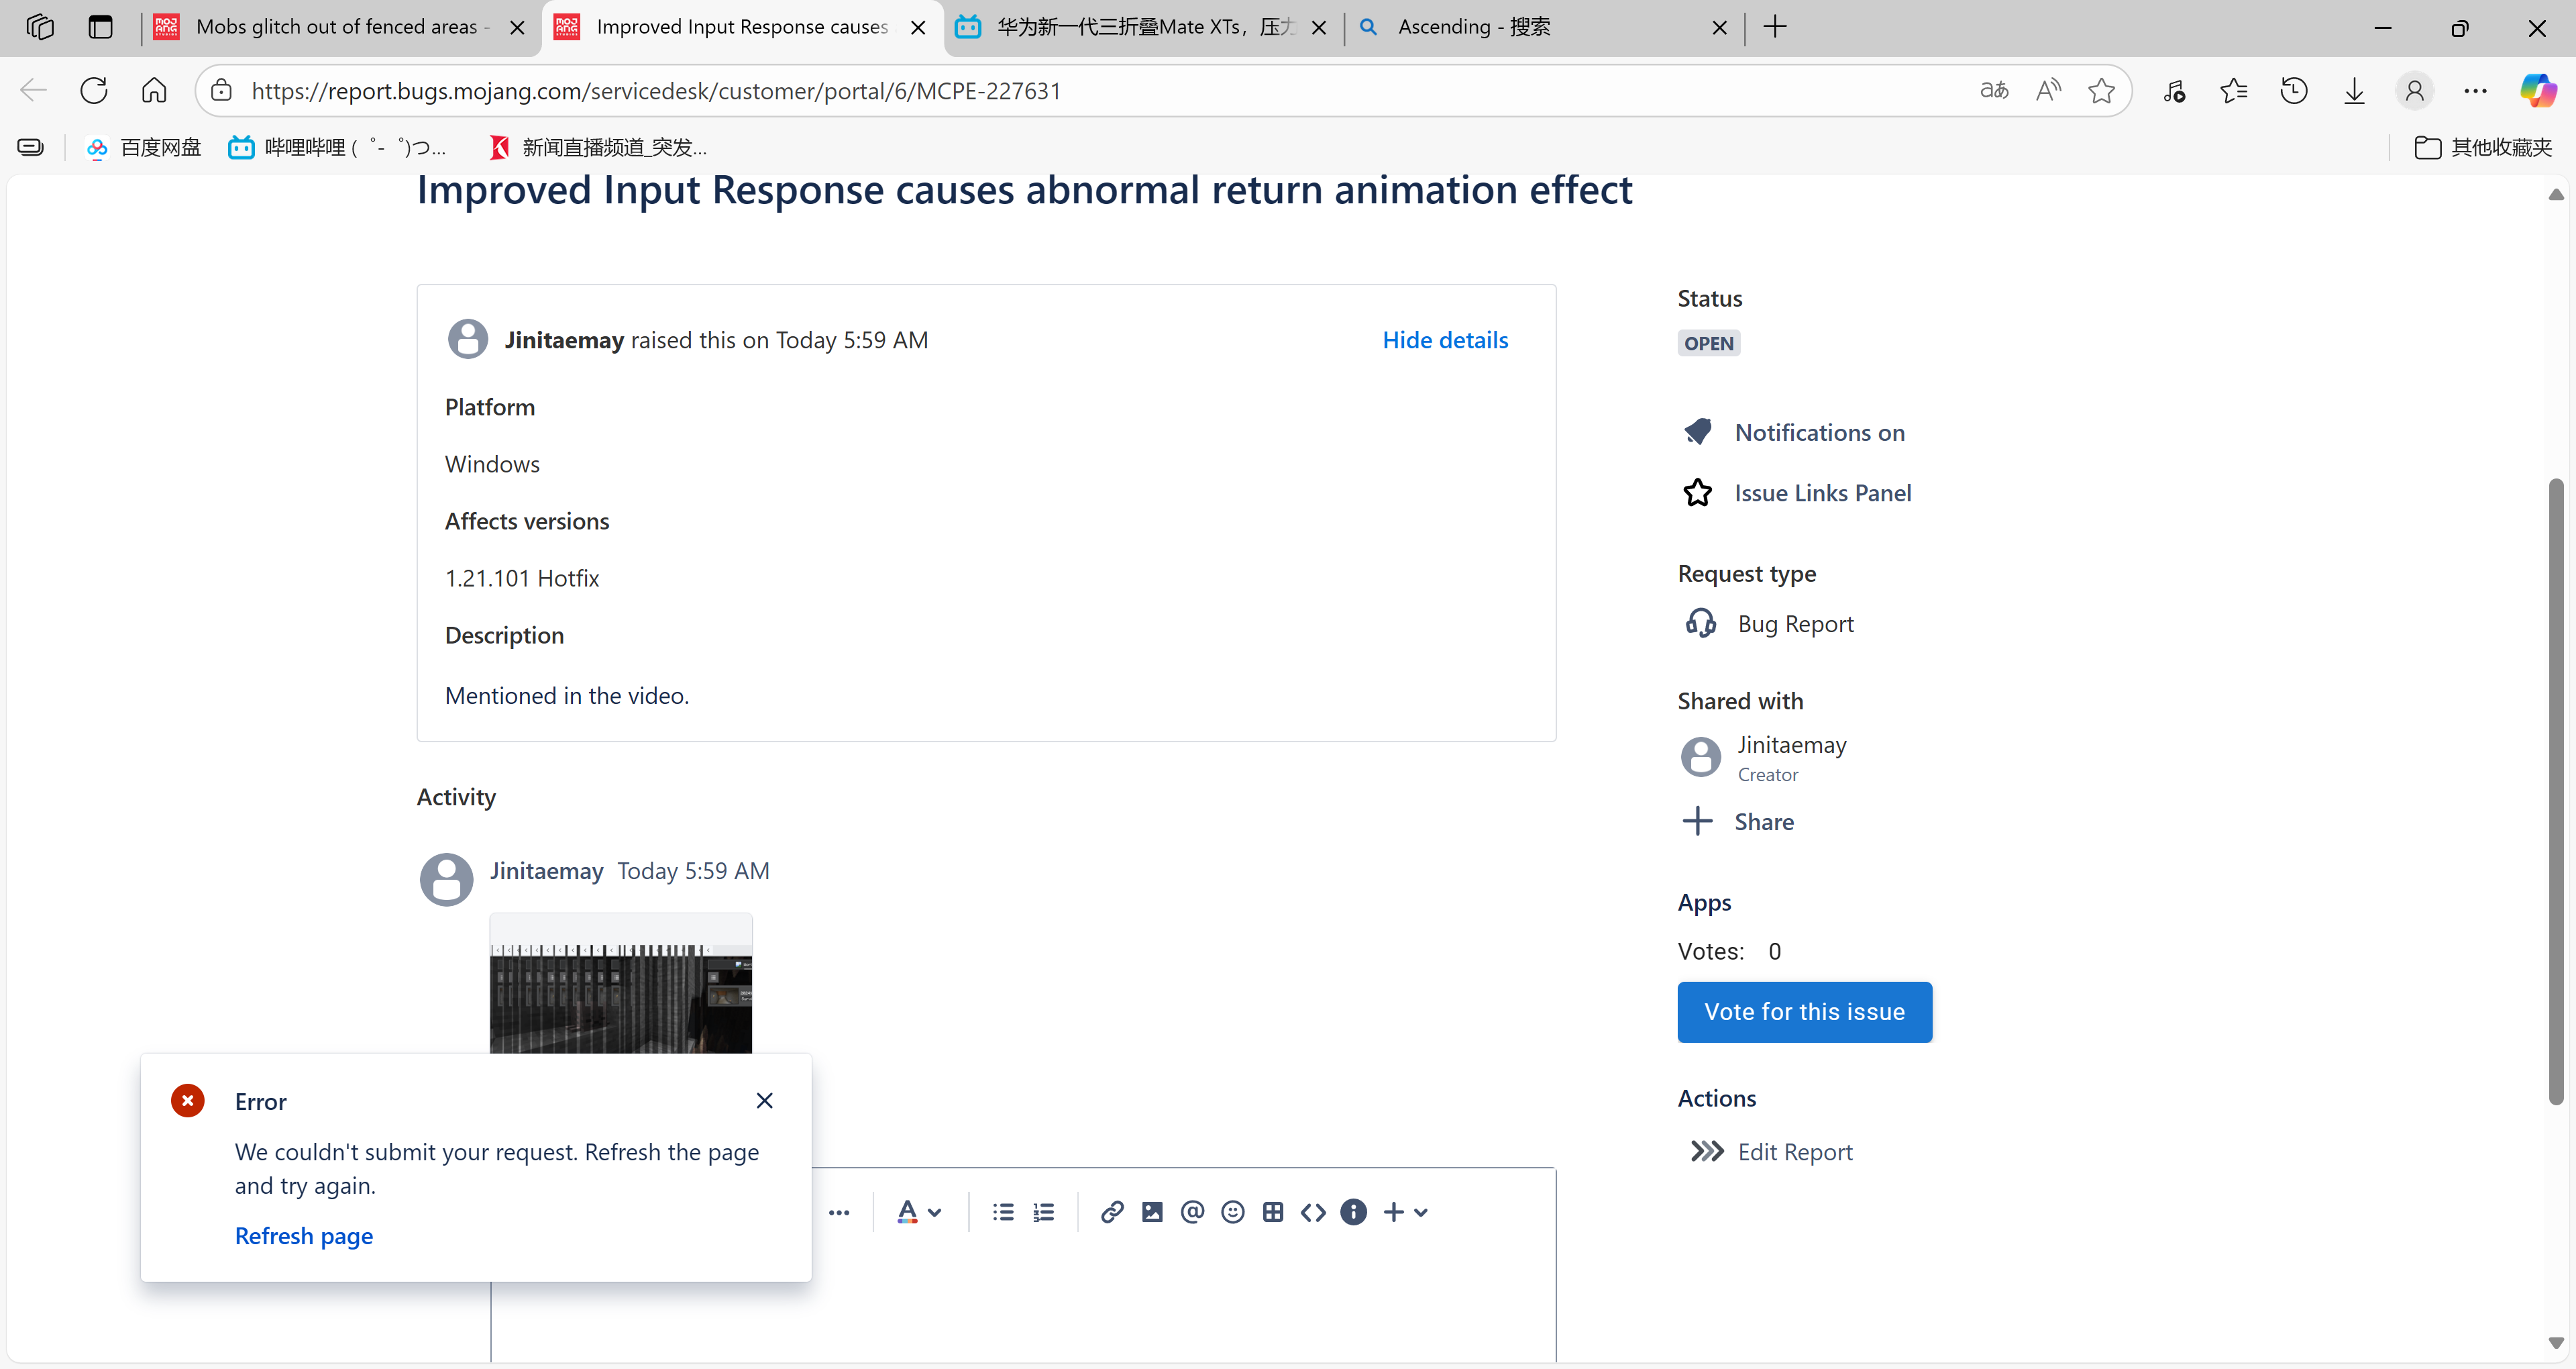Insert a link using the editor toolbar
Viewport: 2576px width, 1369px height.
click(1111, 1212)
